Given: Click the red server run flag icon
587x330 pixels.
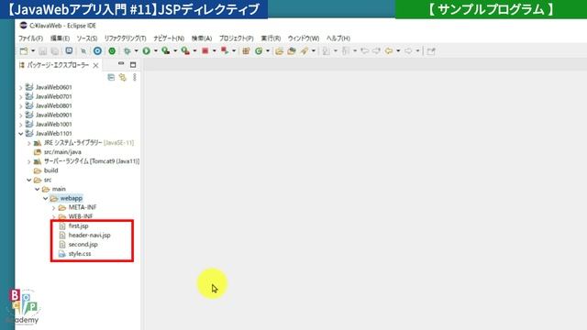Looking at the screenshot, I should coord(225,51).
